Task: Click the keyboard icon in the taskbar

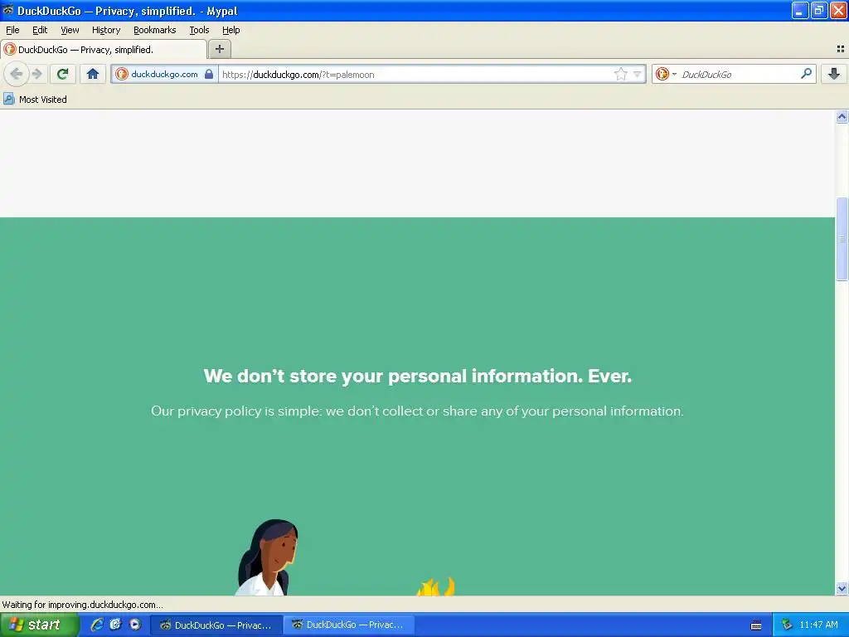Action: point(756,625)
